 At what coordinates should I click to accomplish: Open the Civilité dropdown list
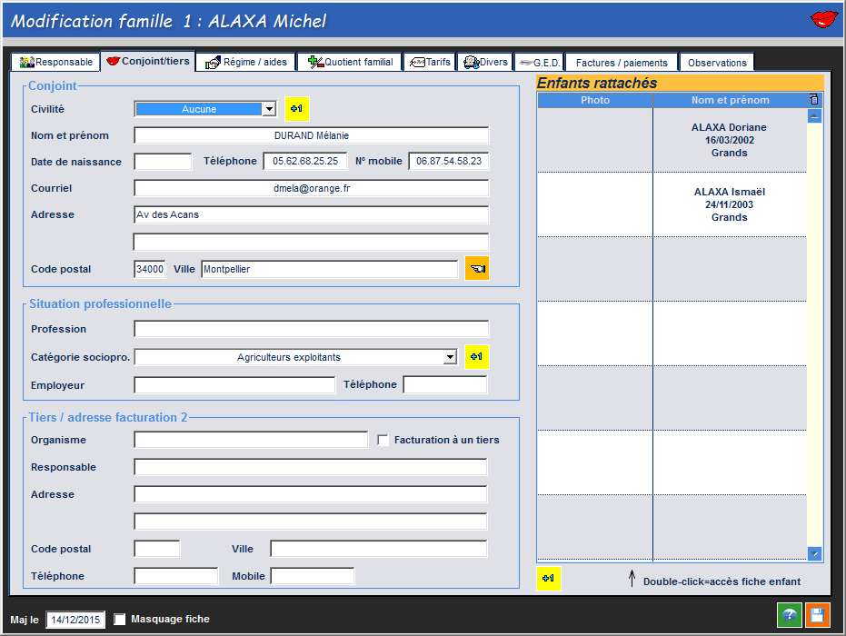268,109
